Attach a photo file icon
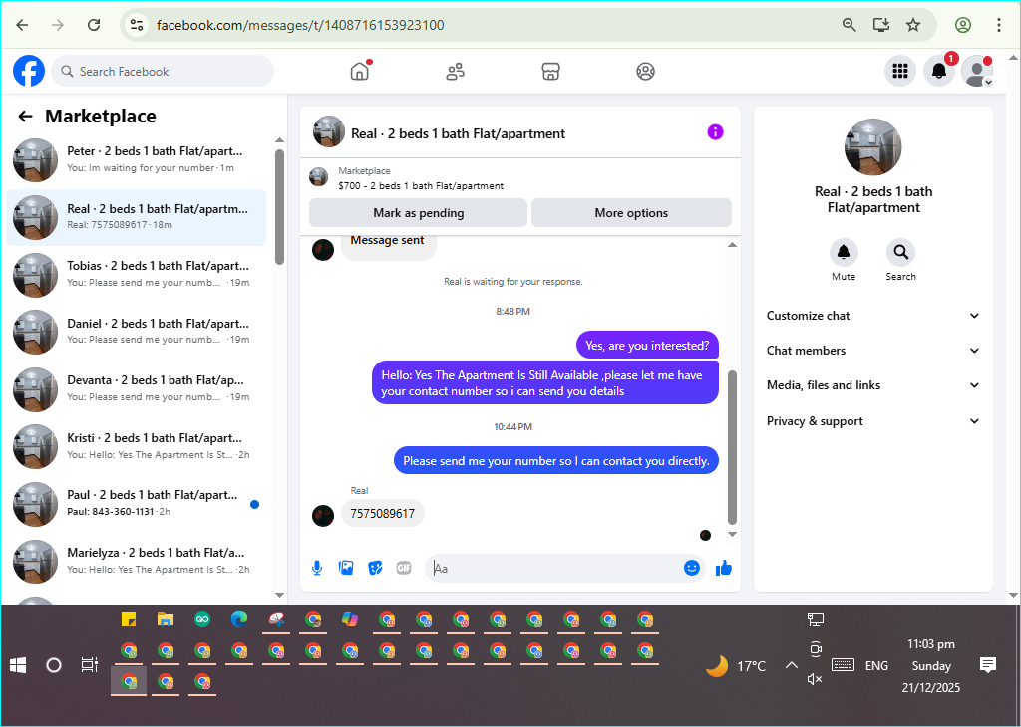Image resolution: width=1021 pixels, height=727 pixels. coord(346,568)
